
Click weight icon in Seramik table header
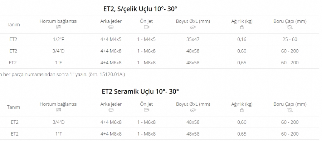(x=242, y=110)
